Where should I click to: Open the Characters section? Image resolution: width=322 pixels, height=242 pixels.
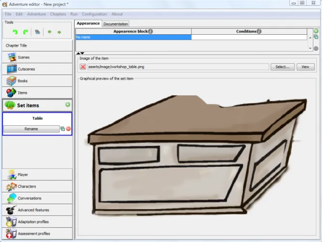pyautogui.click(x=37, y=187)
